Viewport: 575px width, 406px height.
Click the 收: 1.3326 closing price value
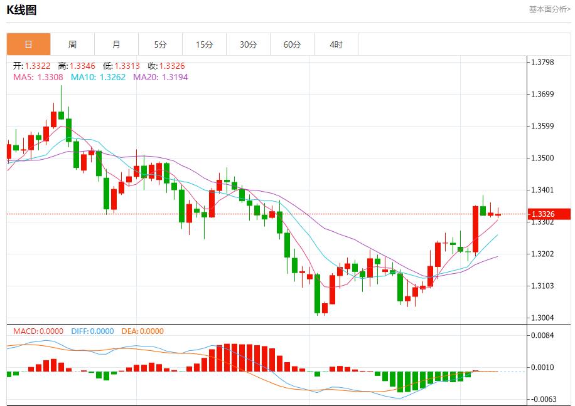point(166,66)
